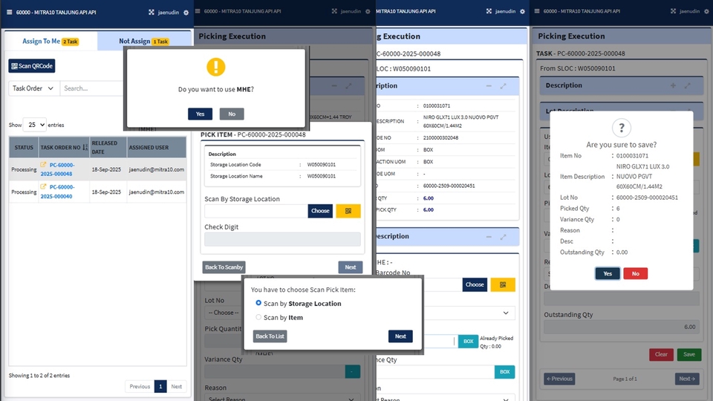This screenshot has height=401, width=713.
Task: Sort by Task Order No column icon
Action: coord(85,147)
